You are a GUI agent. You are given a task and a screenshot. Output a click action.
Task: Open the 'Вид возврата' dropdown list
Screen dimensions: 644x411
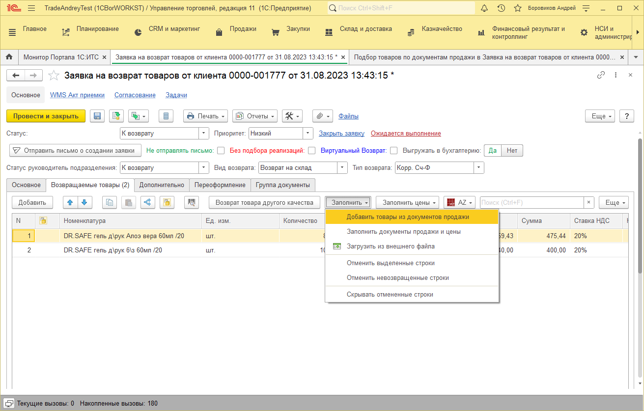[x=342, y=167]
